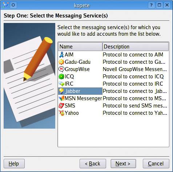
Task: Sort list by the Description column header
Action: tap(136, 47)
